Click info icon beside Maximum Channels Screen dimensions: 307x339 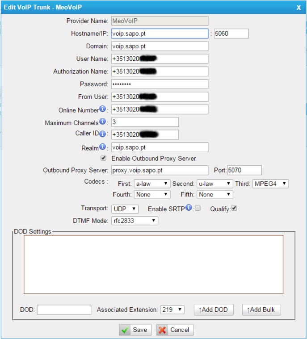click(x=102, y=122)
